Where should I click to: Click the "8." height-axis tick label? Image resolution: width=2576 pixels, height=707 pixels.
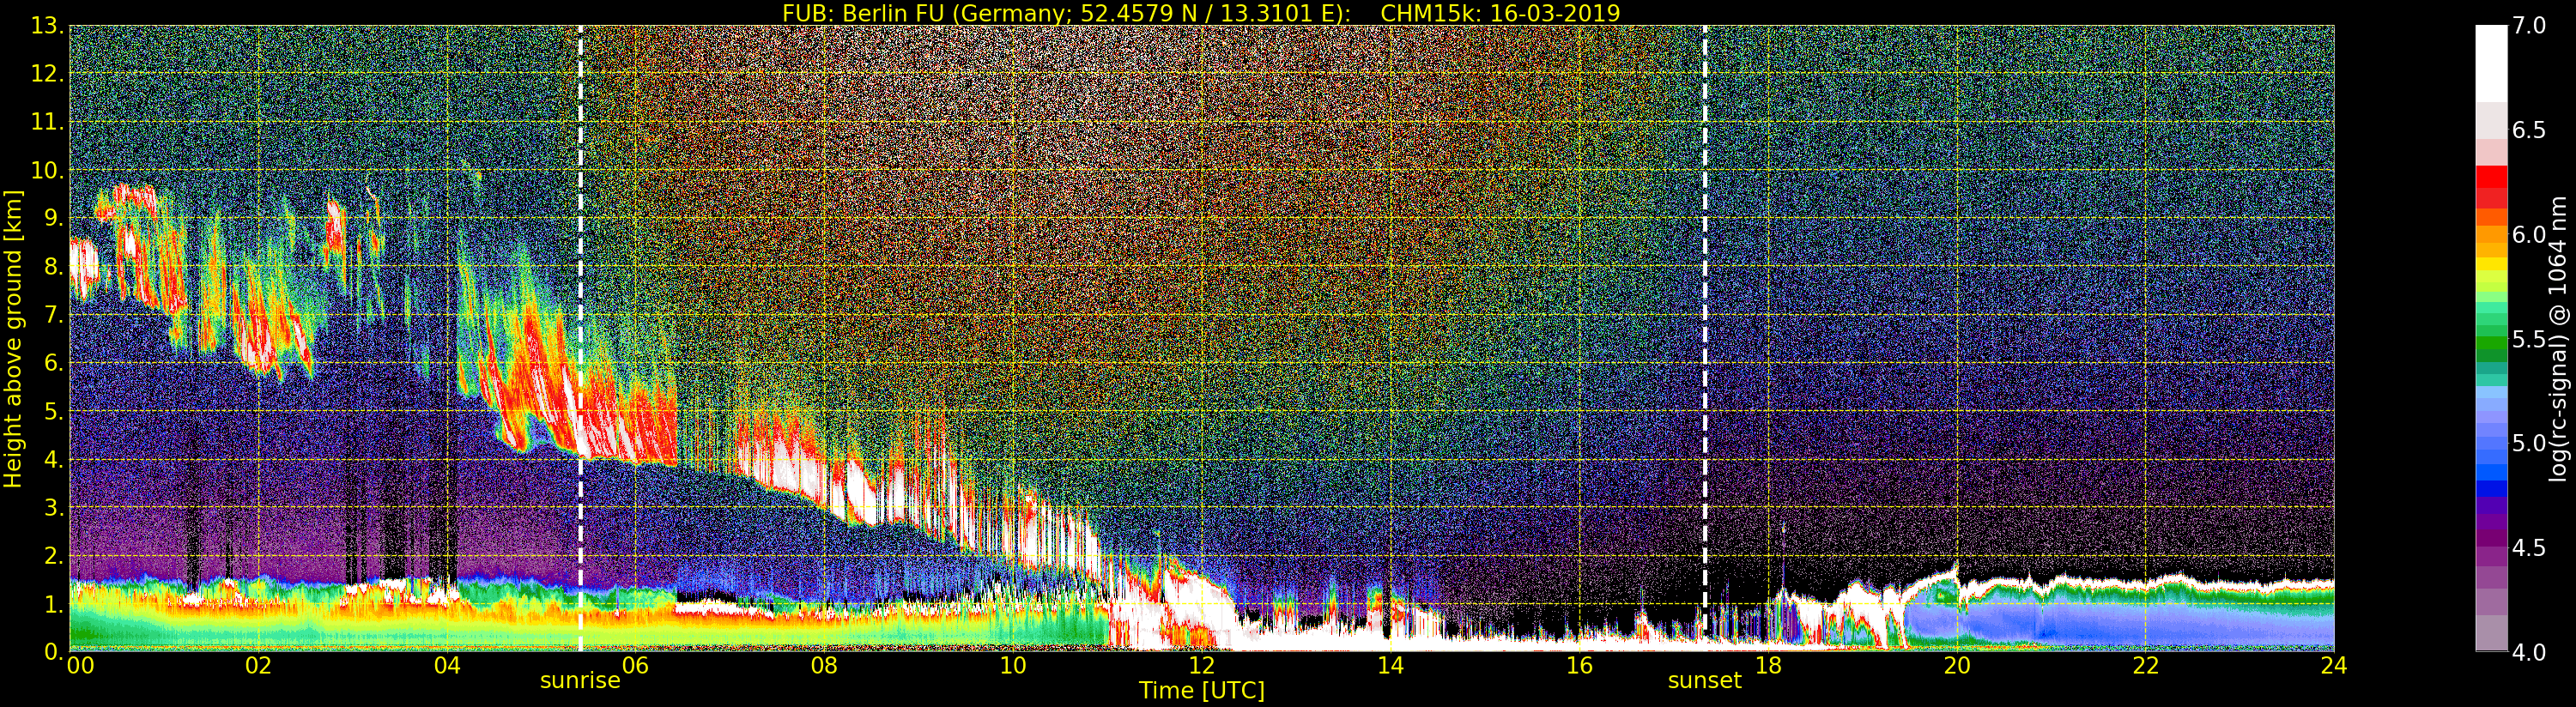(53, 267)
